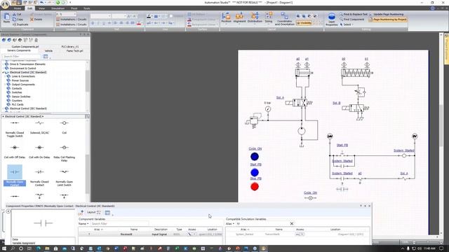Viewport: 449px width, 252px height.
Task: Open the Alignment tool
Action: (x=239, y=17)
